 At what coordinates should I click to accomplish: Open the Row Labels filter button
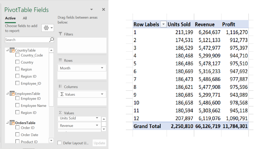[x=163, y=25]
